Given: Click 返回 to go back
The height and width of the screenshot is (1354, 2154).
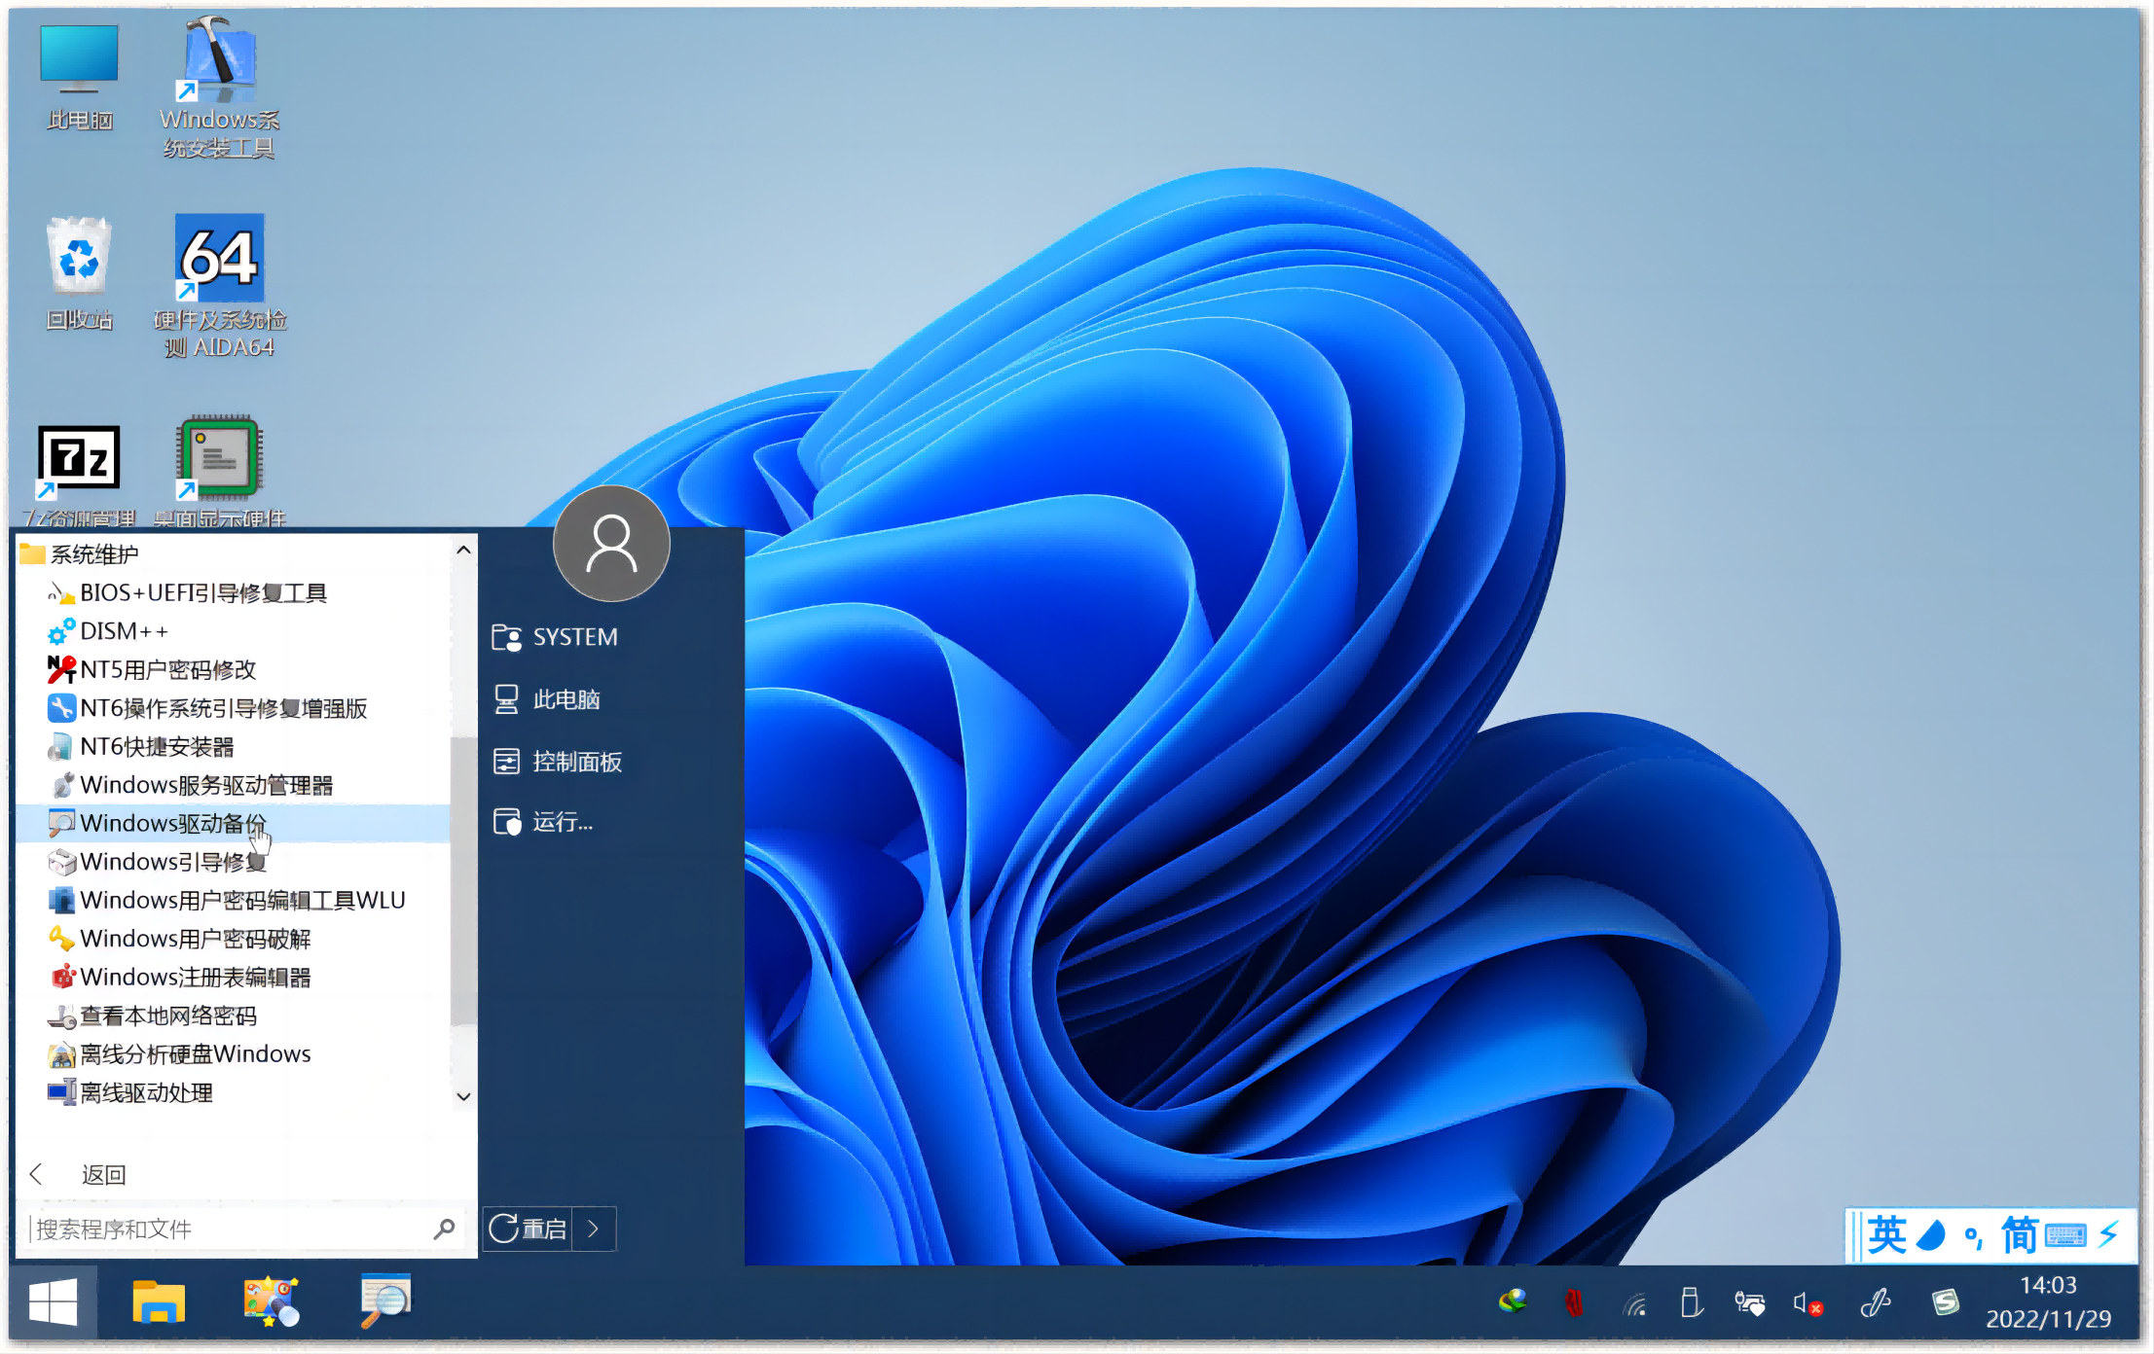Looking at the screenshot, I should (x=103, y=1174).
